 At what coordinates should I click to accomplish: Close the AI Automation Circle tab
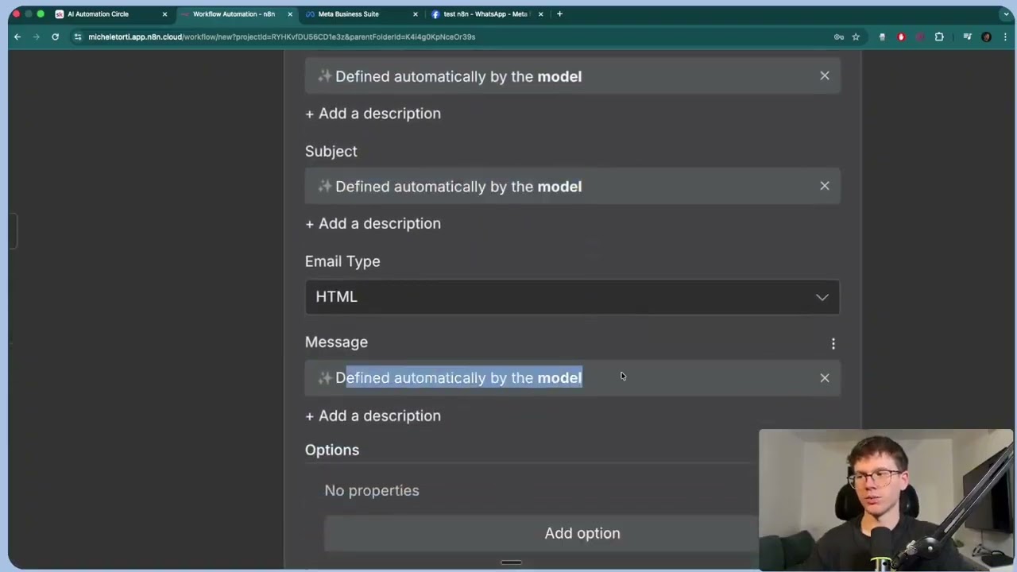164,14
